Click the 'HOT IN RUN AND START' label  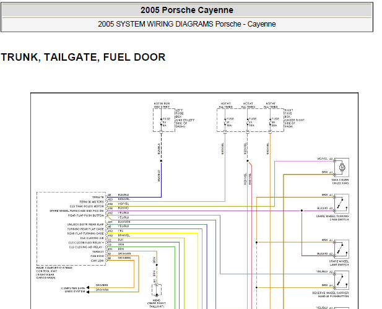click(162, 105)
